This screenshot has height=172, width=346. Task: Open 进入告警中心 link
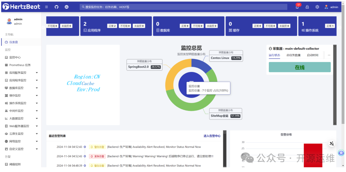212,136
